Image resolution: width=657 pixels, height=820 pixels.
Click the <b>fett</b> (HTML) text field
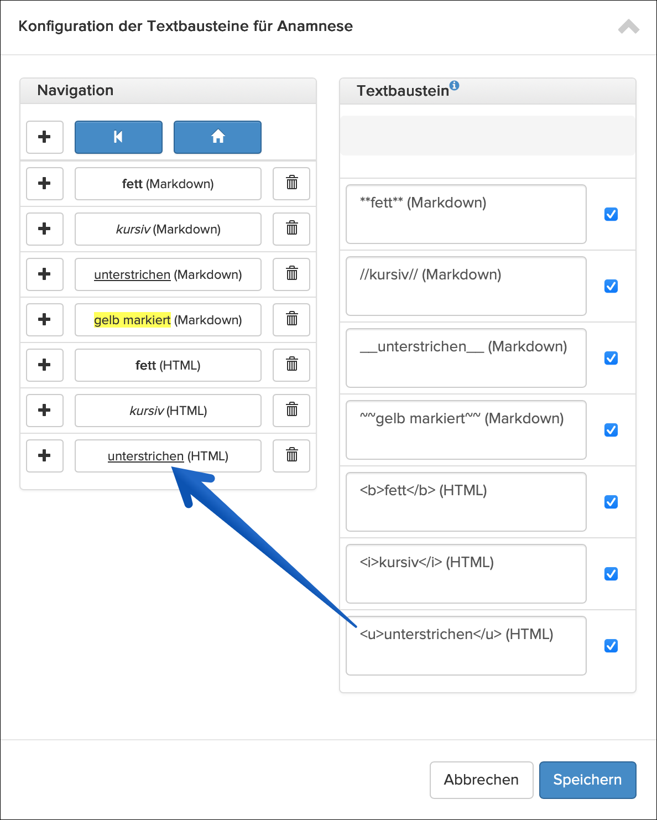click(466, 502)
